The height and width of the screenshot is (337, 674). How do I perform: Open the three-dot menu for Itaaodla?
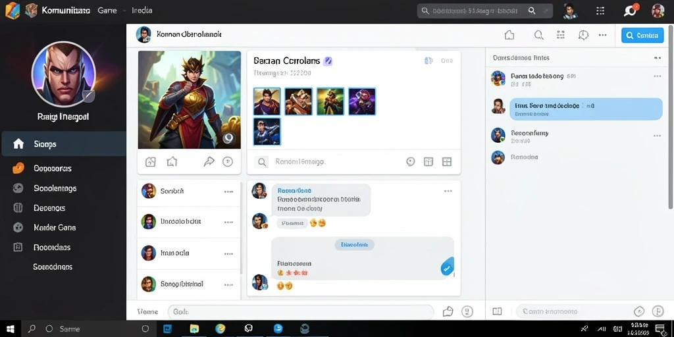click(x=228, y=253)
